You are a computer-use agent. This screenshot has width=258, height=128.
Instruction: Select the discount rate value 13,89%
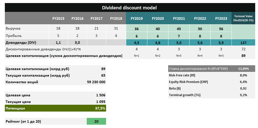tap(243, 69)
